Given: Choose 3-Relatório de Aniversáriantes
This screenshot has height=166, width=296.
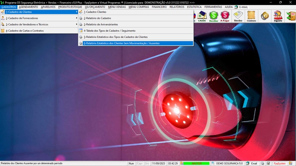Looking at the screenshot, I should coord(101,24).
